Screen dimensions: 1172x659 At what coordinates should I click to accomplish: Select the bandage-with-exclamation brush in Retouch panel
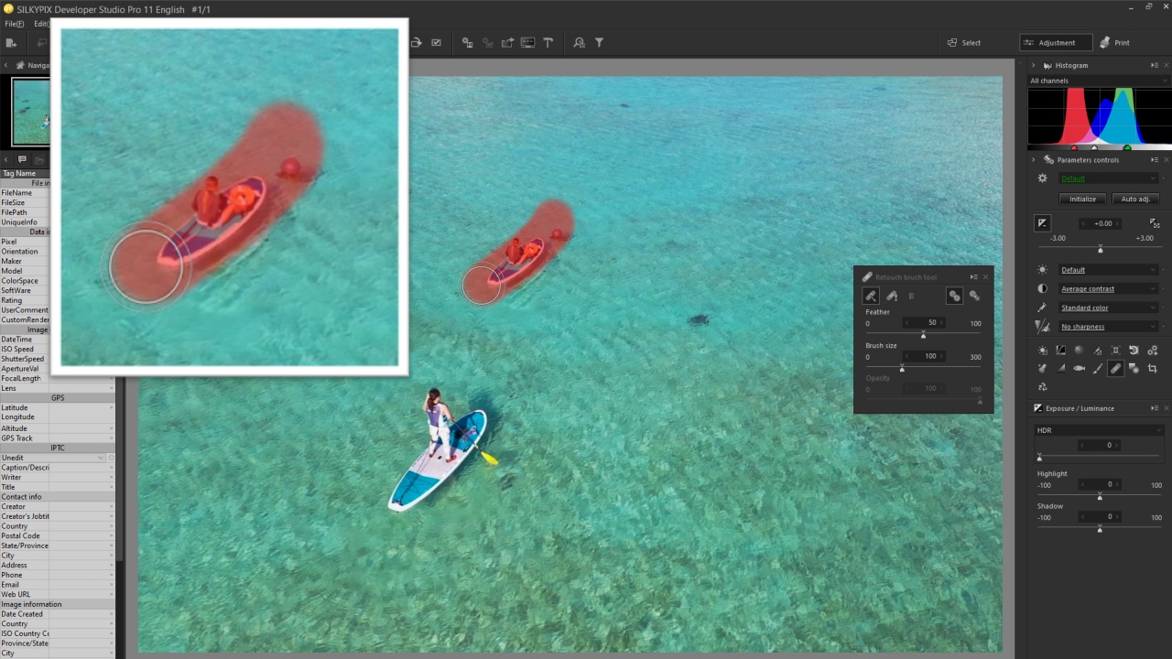892,296
